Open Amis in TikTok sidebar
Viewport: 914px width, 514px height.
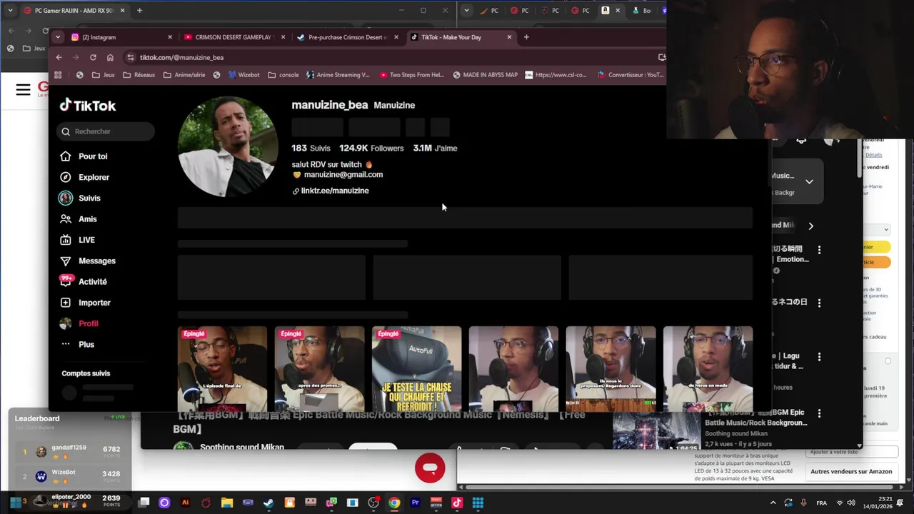tap(79, 219)
